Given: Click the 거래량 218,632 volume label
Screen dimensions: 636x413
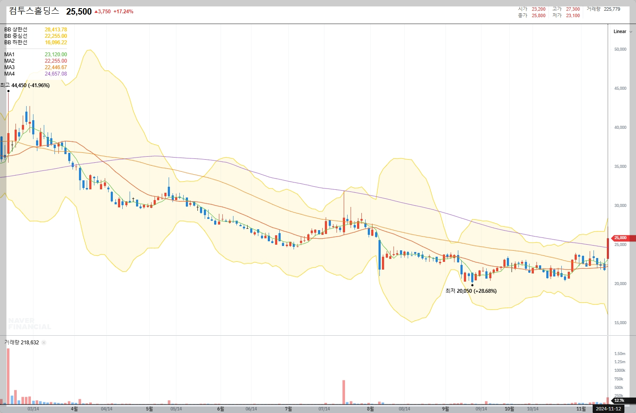Looking at the screenshot, I should 21,343.
